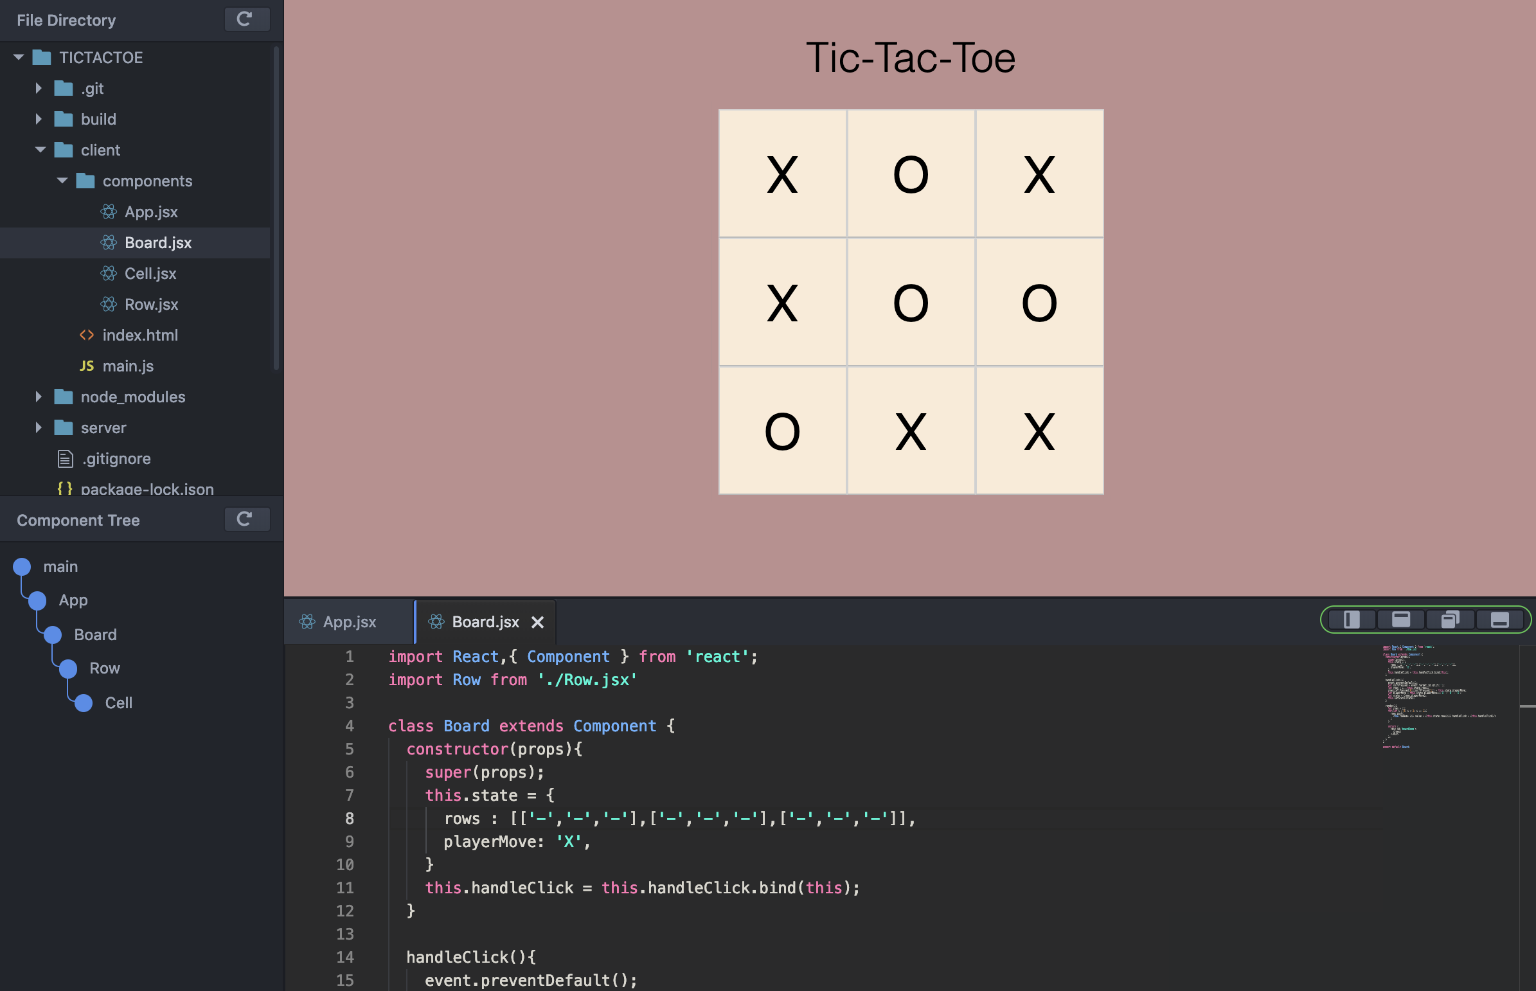Click the stacked windows layout icon
Viewport: 1536px width, 991px height.
pos(1450,620)
